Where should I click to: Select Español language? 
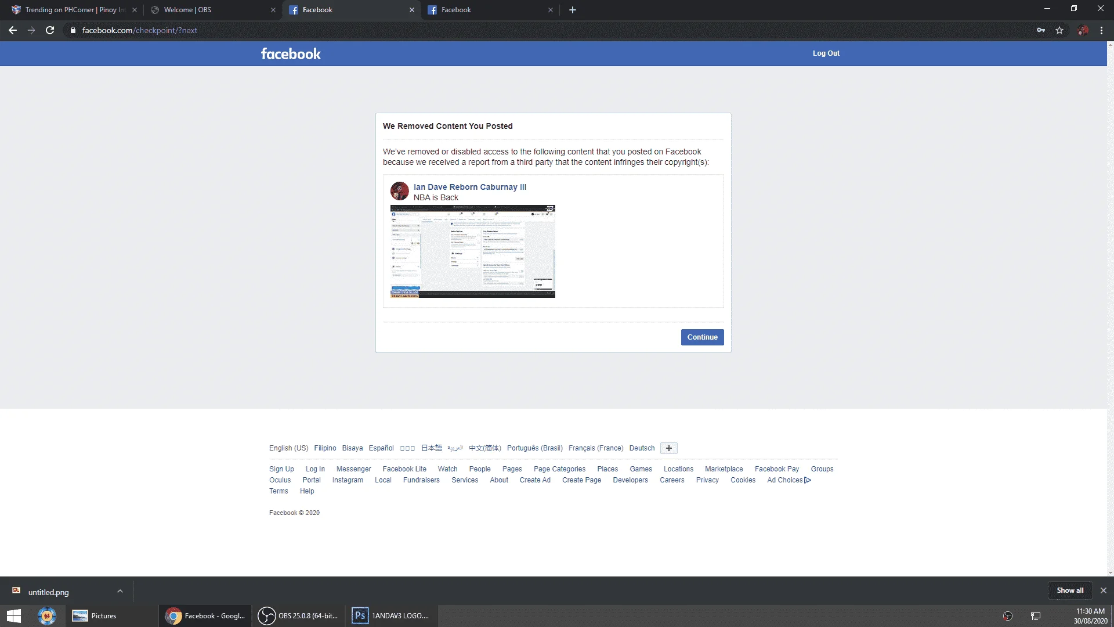(x=381, y=448)
